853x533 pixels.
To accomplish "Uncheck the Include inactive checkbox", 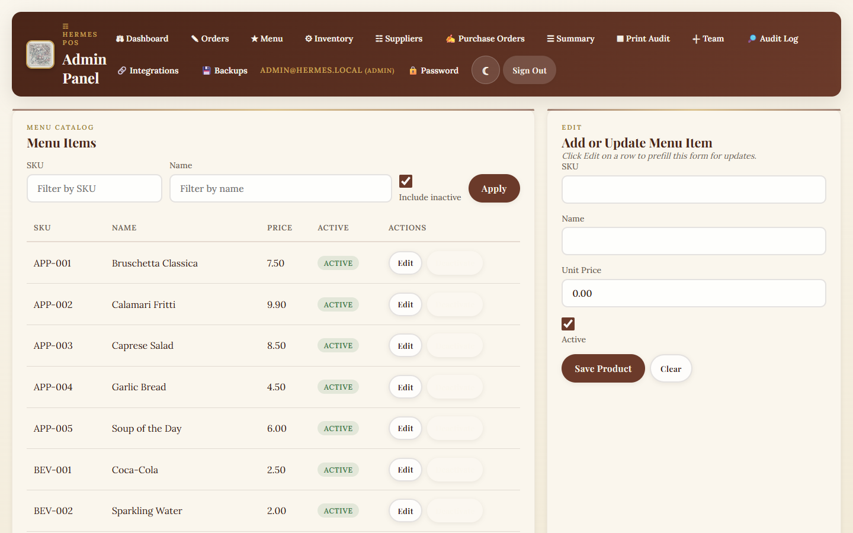I will click(406, 181).
